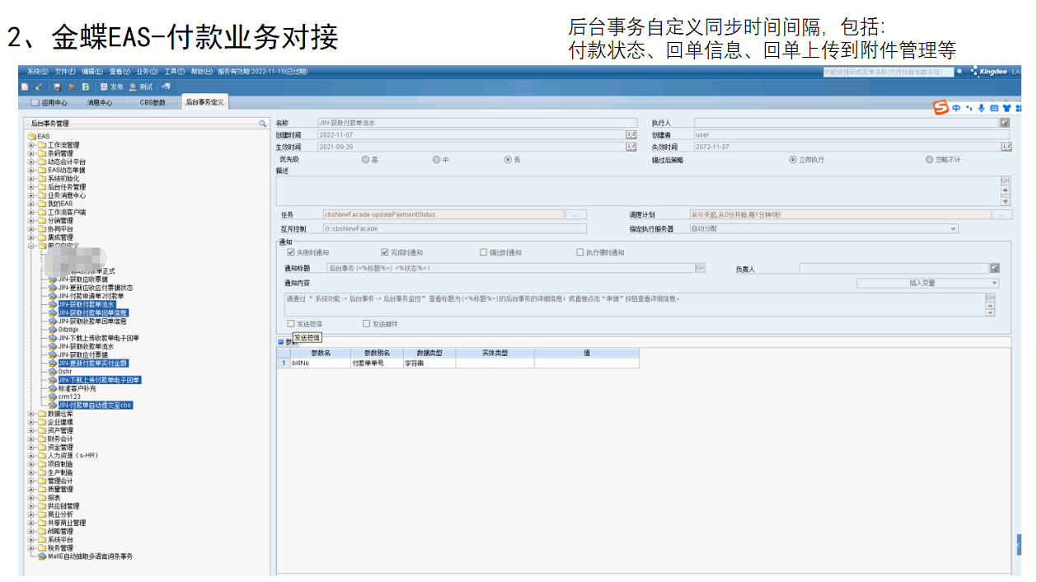Expand the 资金管理 tree folder

31,448
